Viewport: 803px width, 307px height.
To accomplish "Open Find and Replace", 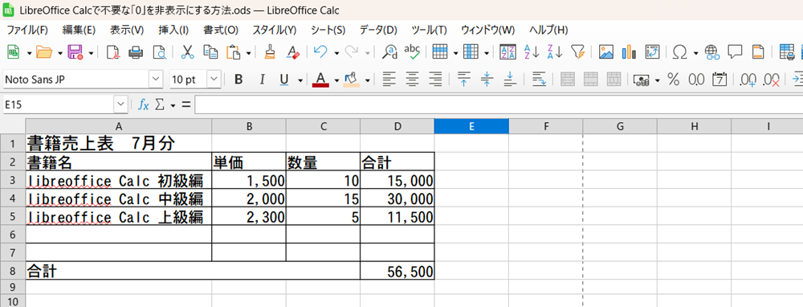I will [x=390, y=51].
